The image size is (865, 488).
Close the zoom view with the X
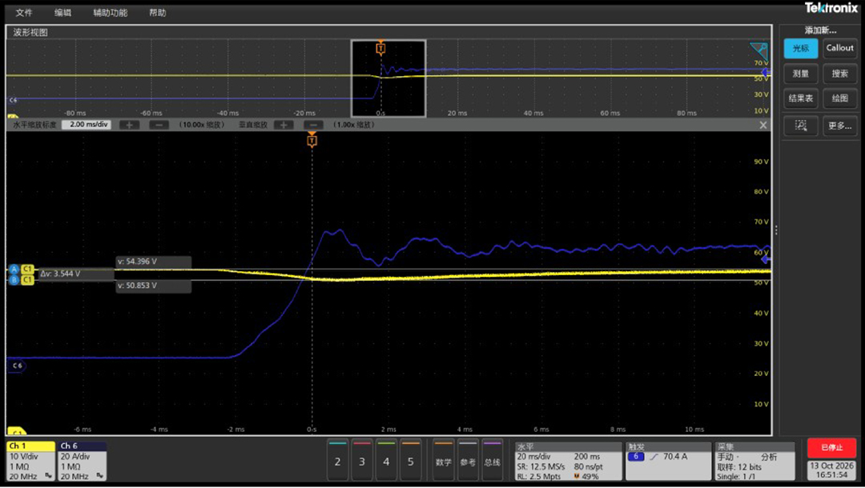[763, 125]
